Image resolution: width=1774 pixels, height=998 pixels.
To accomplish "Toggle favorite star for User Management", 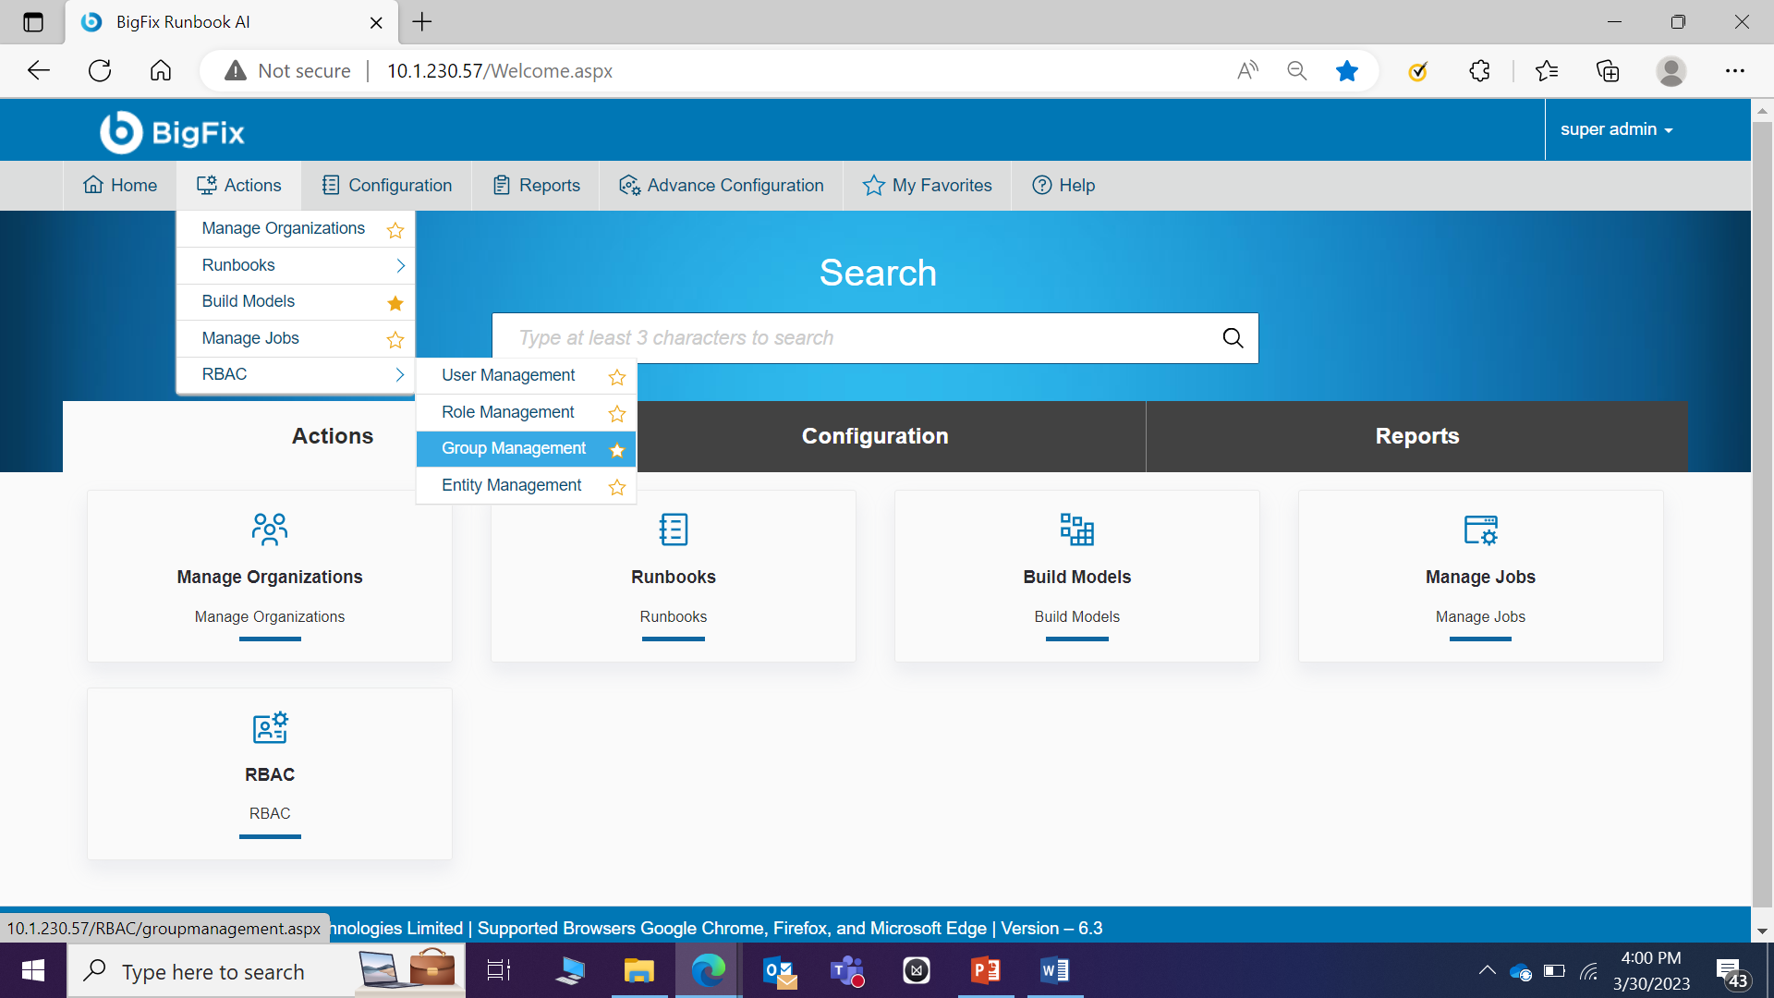I will pyautogui.click(x=617, y=377).
